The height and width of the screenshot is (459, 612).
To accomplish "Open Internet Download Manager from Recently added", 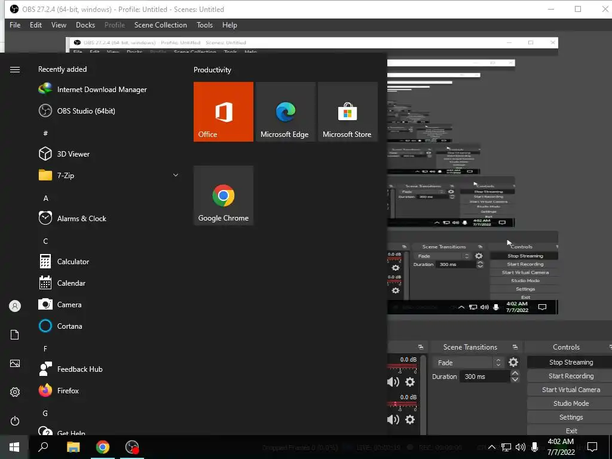I will pyautogui.click(x=93, y=90).
